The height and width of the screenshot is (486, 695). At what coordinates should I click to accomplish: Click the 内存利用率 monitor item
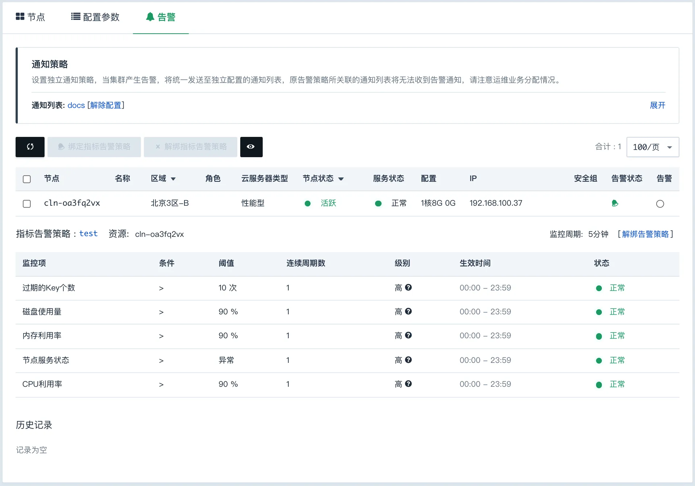(42, 336)
